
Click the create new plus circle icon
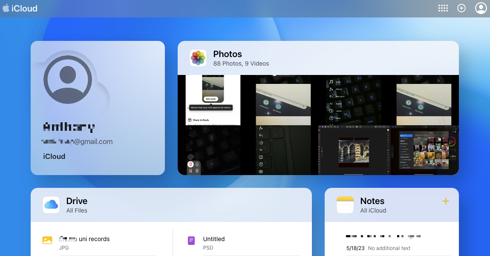[x=461, y=8]
